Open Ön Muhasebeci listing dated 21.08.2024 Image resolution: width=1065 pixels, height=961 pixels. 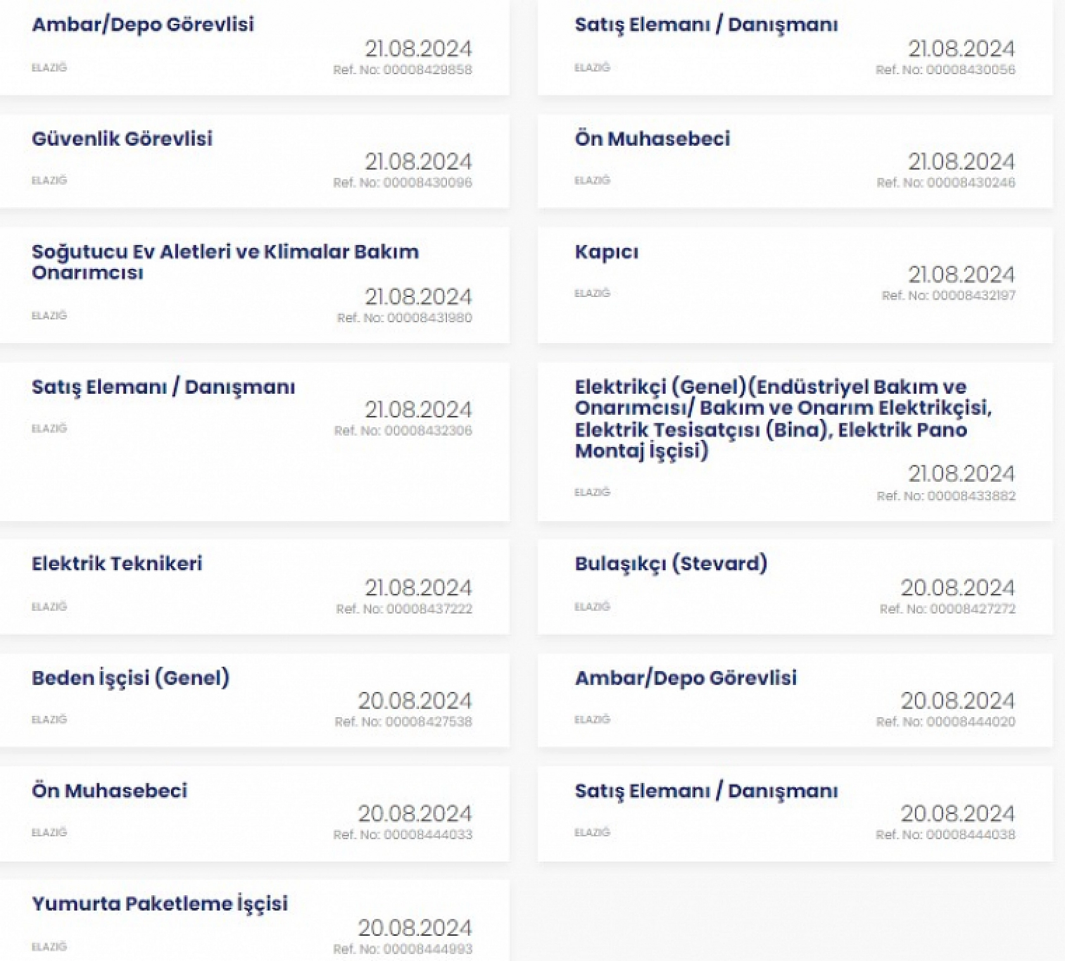(x=652, y=139)
